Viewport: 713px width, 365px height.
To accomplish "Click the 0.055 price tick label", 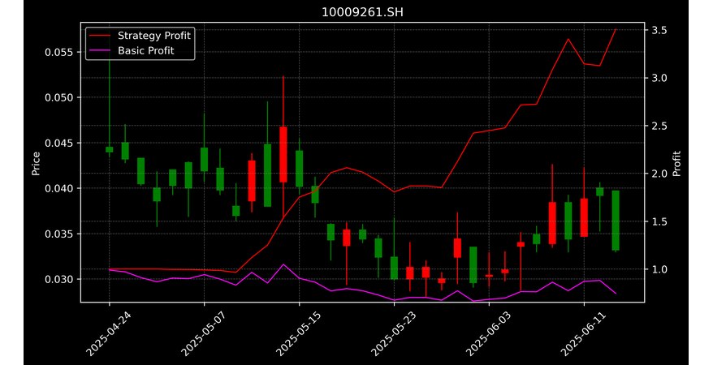I will (58, 52).
